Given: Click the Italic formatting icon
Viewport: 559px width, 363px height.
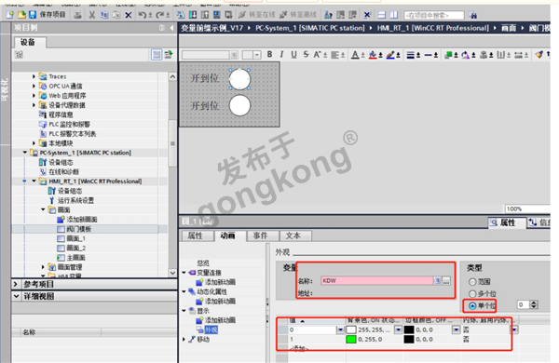Looking at the screenshot, I should point(281,55).
